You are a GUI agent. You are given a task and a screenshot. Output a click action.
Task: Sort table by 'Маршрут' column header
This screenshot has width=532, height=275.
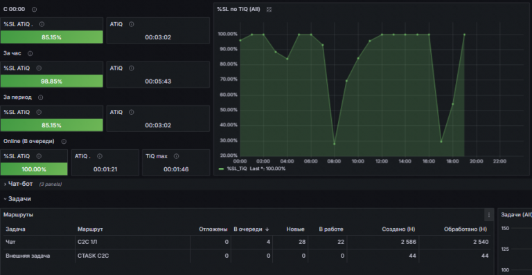[90, 229]
